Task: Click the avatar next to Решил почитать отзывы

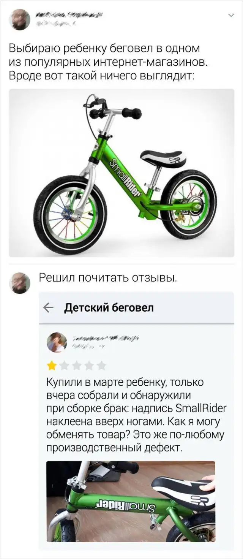Action: coord(19,283)
